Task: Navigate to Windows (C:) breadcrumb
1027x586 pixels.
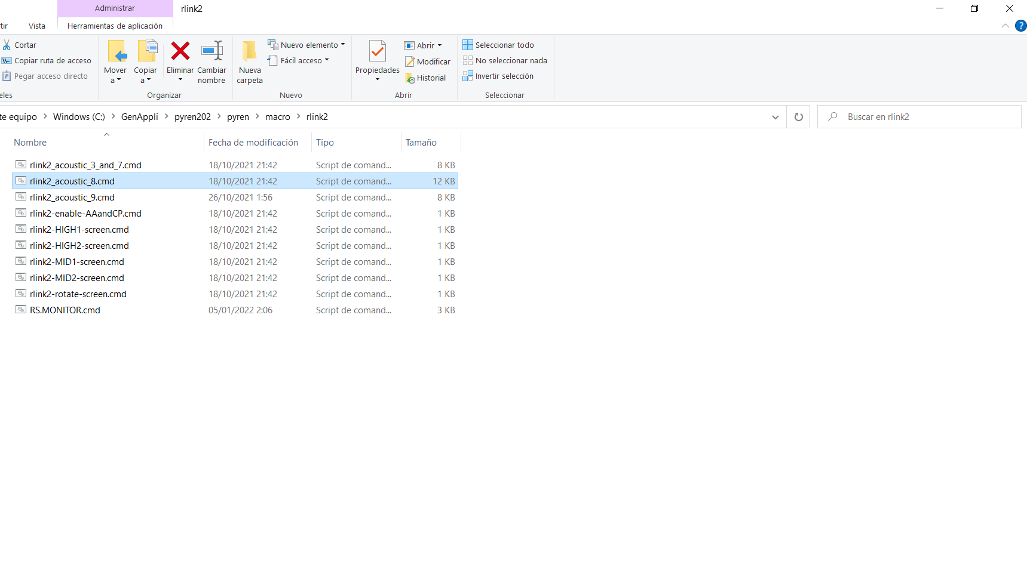Action: (79, 117)
